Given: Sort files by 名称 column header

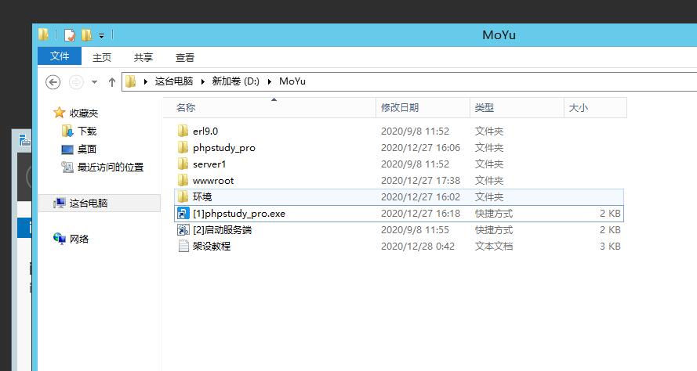Looking at the screenshot, I should point(186,108).
